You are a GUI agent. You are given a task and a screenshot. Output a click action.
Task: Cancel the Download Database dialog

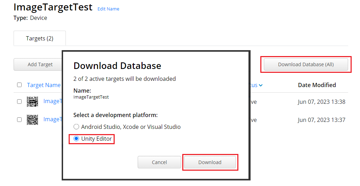click(159, 162)
